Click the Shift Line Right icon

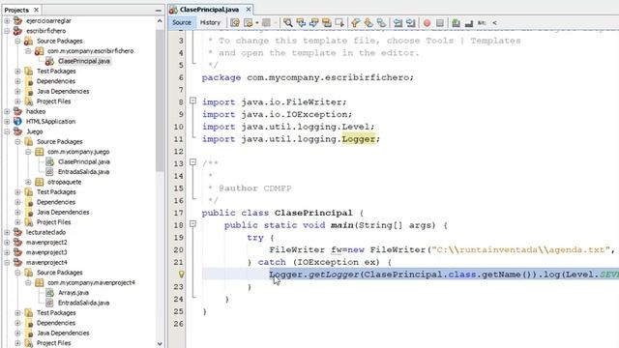(x=410, y=23)
